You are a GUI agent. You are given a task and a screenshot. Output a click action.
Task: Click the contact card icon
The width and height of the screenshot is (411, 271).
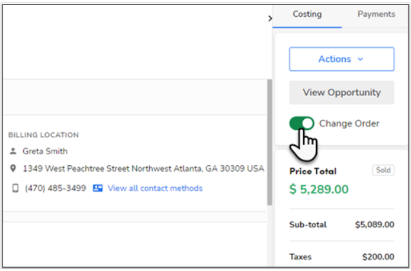[98, 188]
